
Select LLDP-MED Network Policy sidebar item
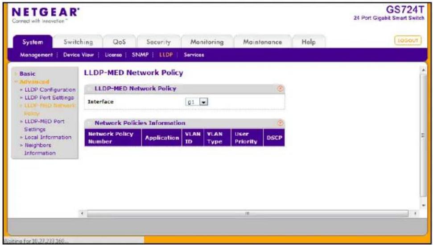[x=49, y=109]
